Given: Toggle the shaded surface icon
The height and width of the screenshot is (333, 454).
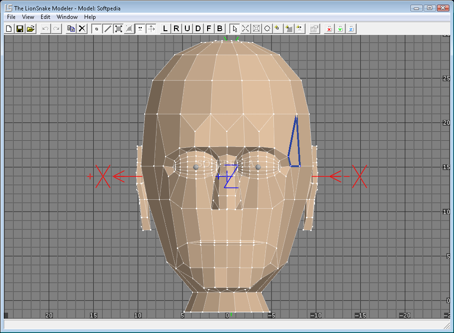Looking at the screenshot, I should pyautogui.click(x=130, y=29).
